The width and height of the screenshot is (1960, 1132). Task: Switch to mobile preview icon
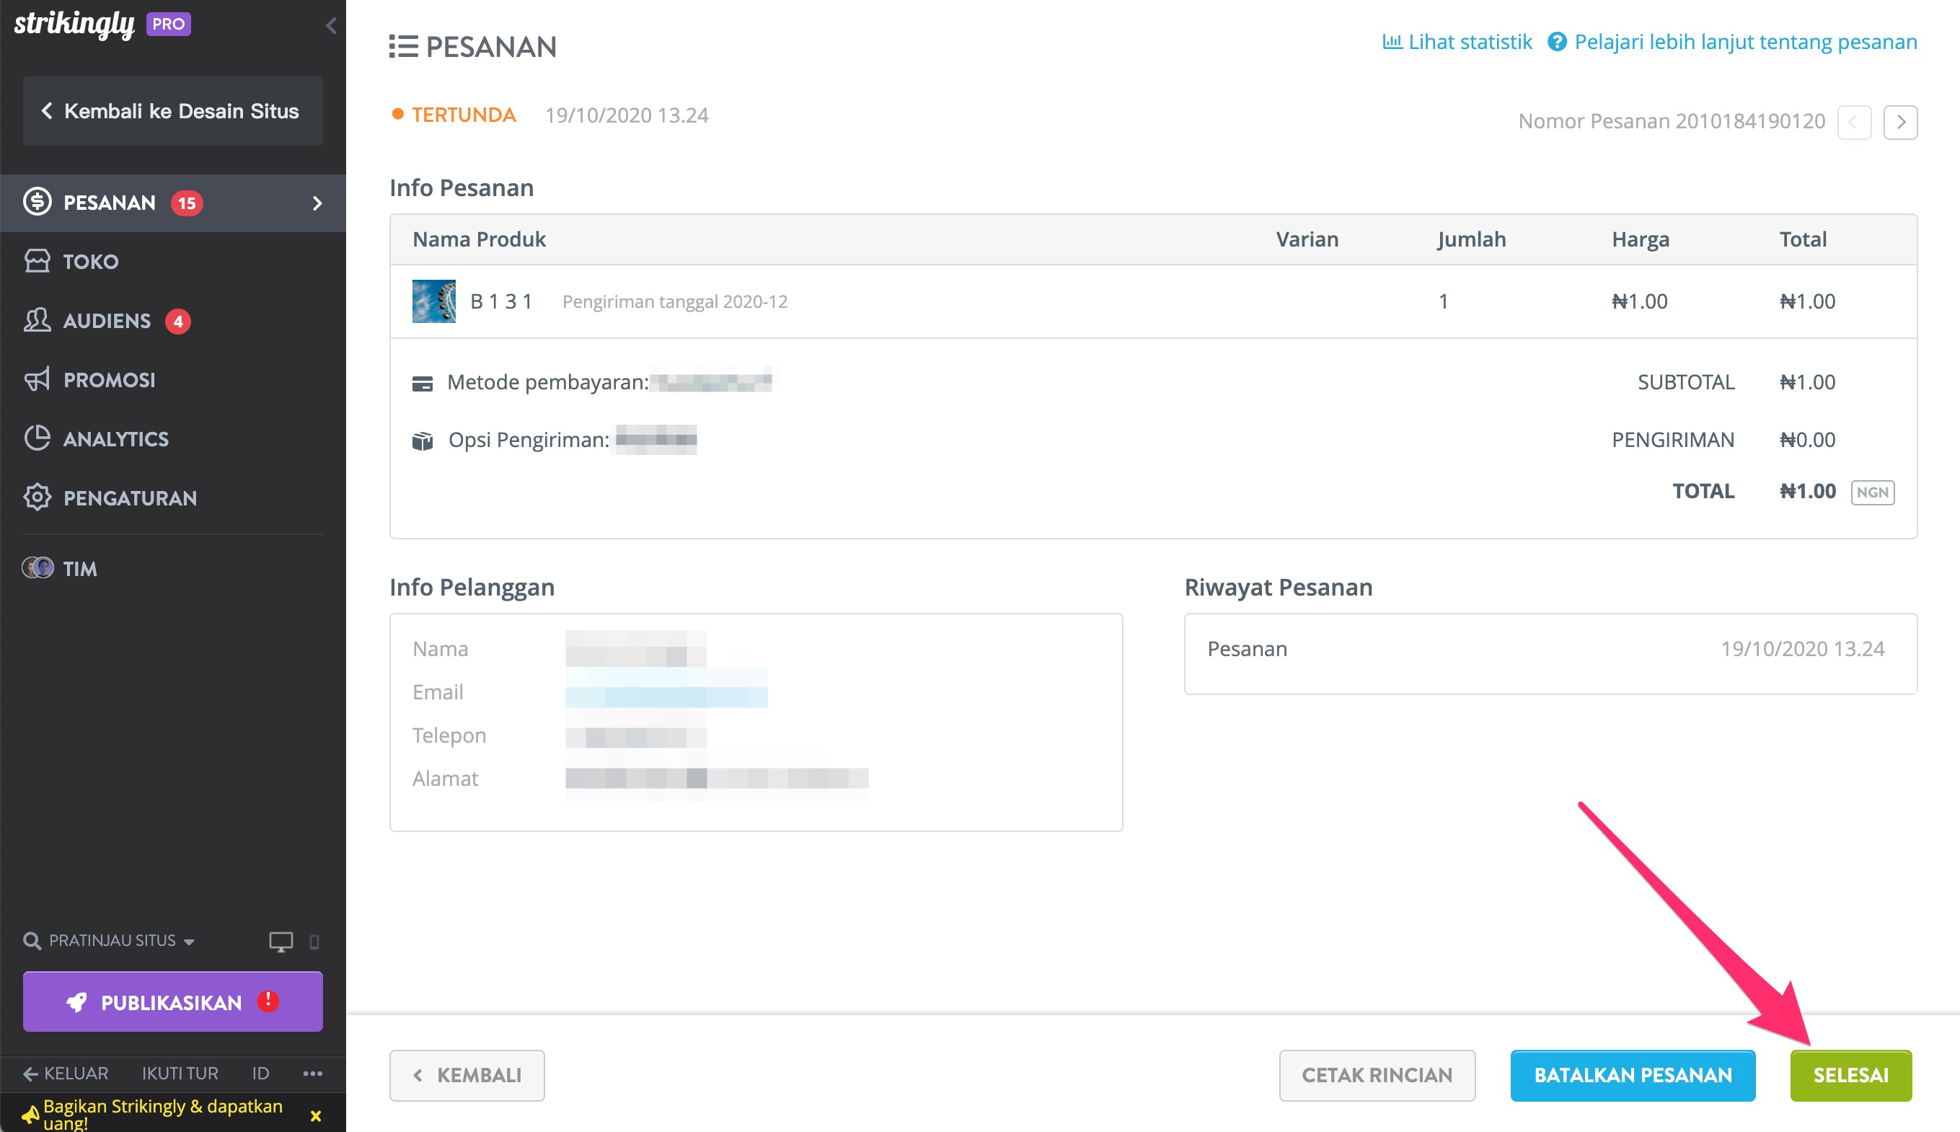314,942
